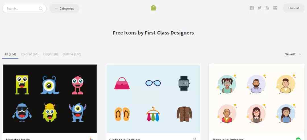The width and height of the screenshot is (307, 140).
Task: Expand the Categories dropdown
Action: (x=64, y=8)
